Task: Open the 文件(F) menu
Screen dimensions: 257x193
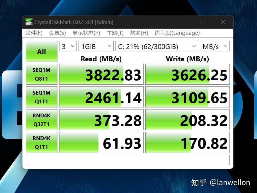Action: (x=34, y=33)
